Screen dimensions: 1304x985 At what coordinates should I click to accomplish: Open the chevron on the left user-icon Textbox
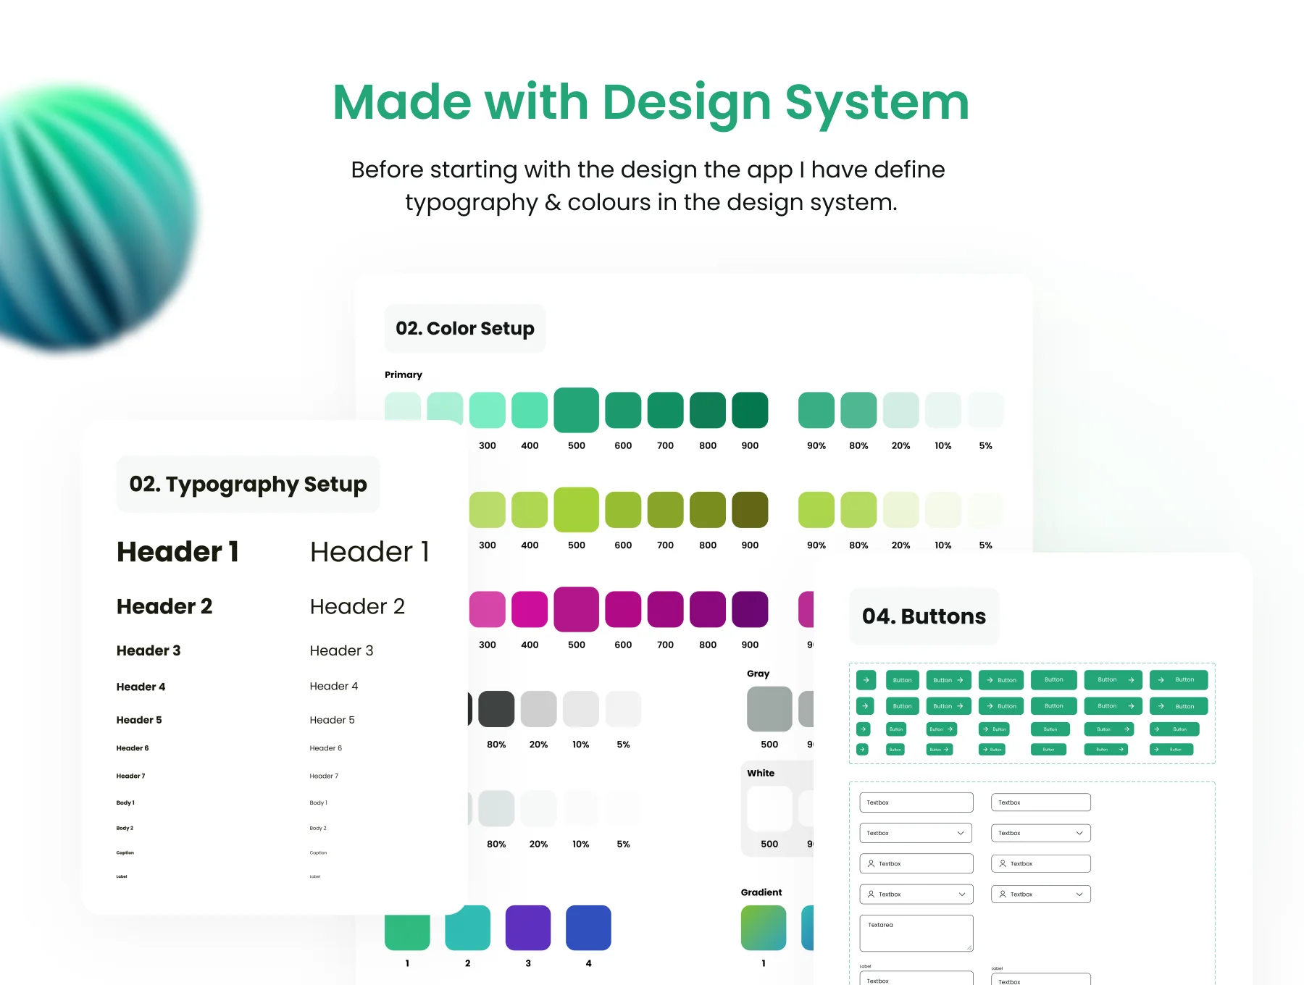point(962,894)
